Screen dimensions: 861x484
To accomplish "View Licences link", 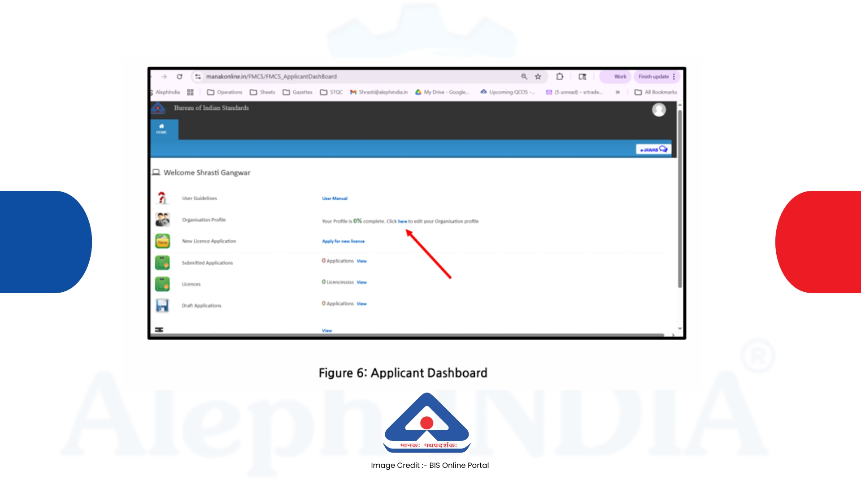I will (361, 282).
